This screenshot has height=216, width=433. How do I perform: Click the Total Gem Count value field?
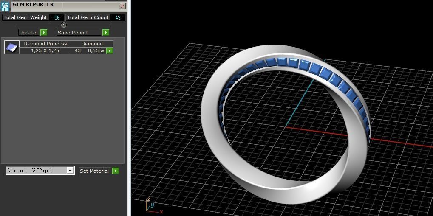click(x=118, y=18)
